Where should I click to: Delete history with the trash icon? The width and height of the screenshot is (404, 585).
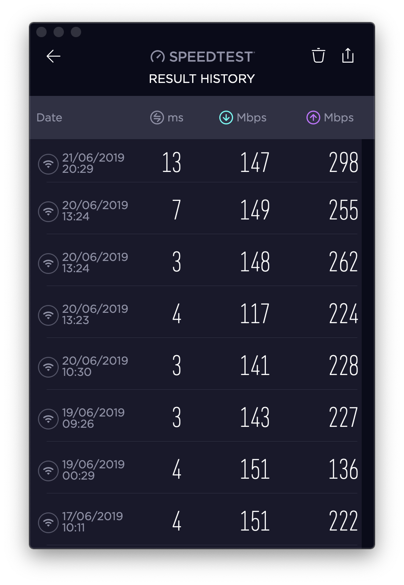319,56
